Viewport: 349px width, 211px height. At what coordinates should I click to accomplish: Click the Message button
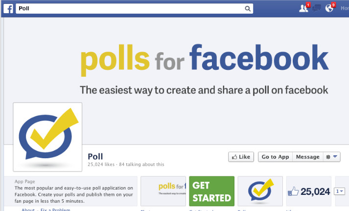tap(307, 157)
